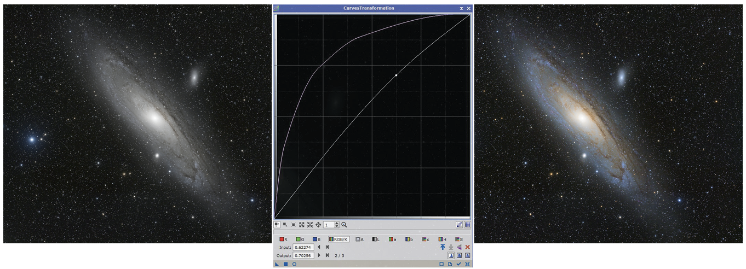
Task: Toggle the real-time preview circle icon
Action: point(294,264)
